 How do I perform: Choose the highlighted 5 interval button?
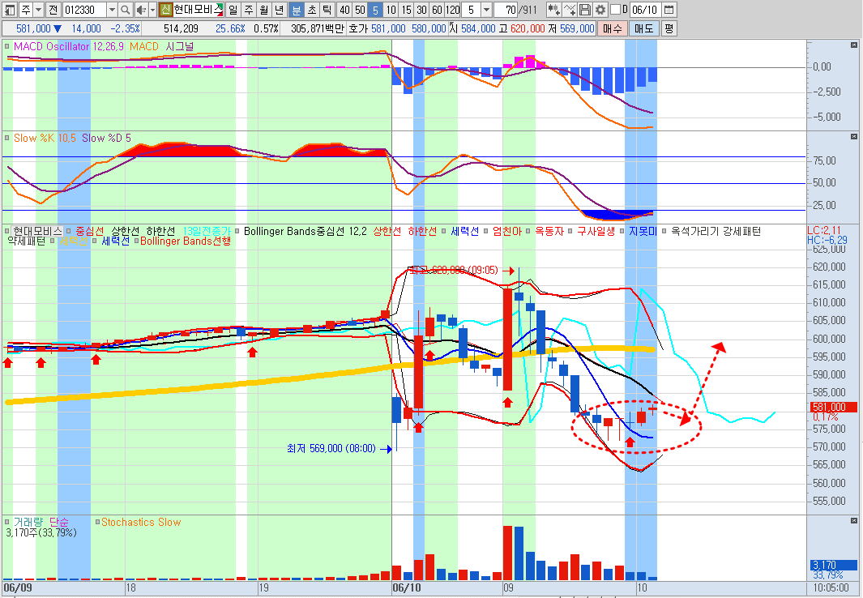375,10
